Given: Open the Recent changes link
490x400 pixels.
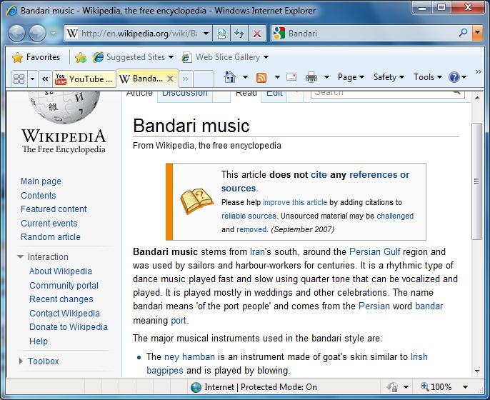Looking at the screenshot, I should click(x=61, y=299).
